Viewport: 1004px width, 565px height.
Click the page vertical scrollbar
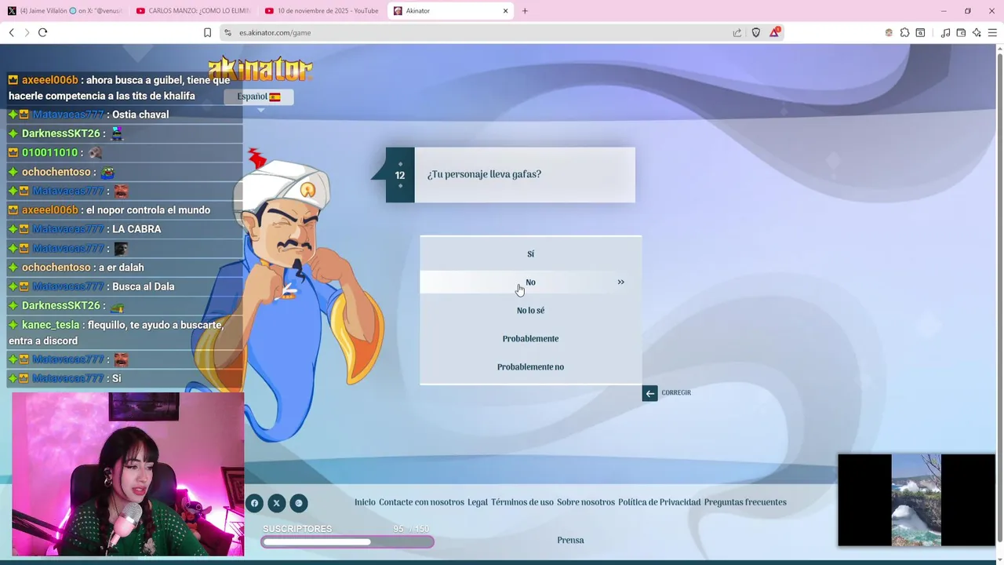(x=999, y=298)
